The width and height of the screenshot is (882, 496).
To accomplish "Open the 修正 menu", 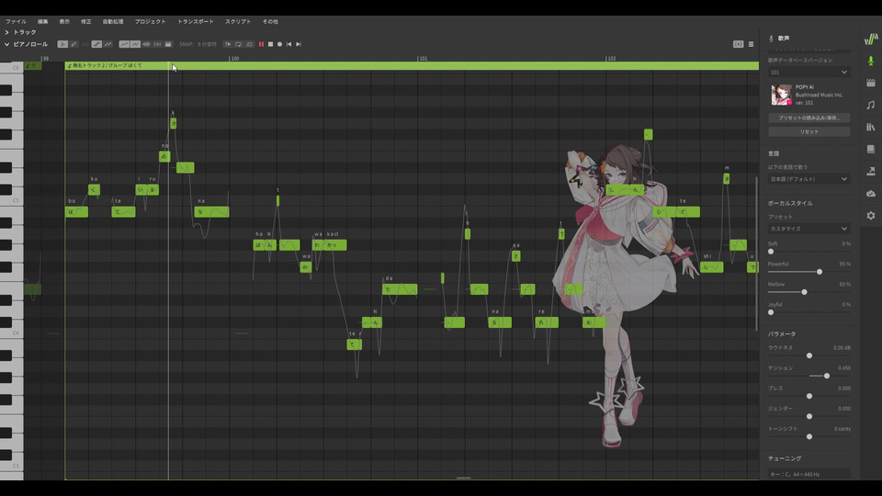I will pyautogui.click(x=86, y=21).
